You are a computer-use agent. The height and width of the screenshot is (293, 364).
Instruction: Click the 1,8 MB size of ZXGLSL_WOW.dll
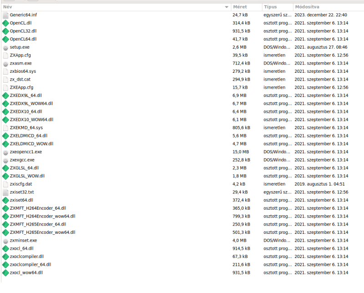click(239, 176)
